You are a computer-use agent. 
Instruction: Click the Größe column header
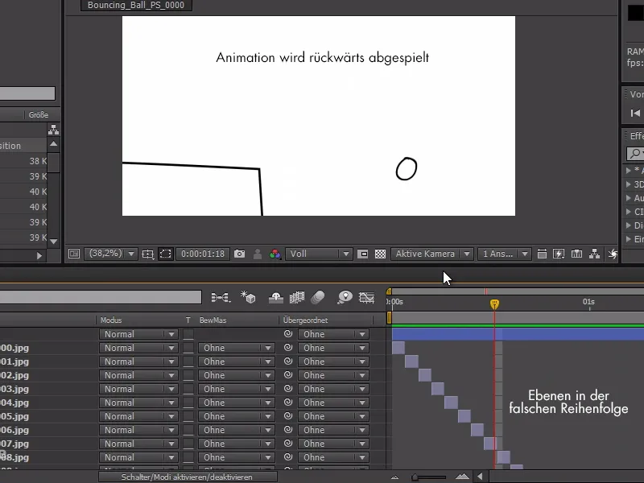point(38,115)
